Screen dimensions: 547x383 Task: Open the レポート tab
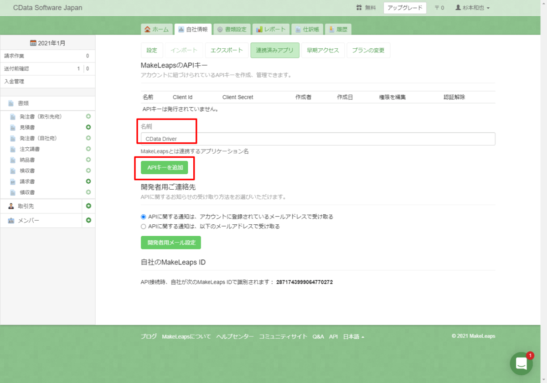271,29
